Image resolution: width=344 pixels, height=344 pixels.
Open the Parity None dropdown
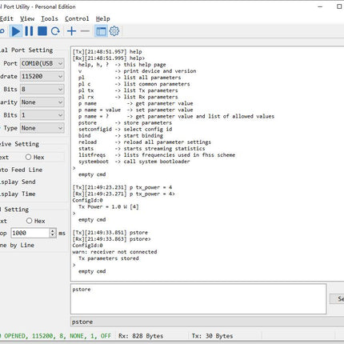pos(42,102)
